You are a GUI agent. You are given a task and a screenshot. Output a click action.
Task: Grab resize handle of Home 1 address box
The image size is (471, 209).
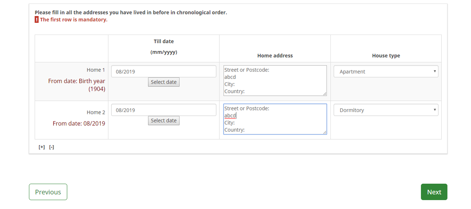(x=324, y=94)
